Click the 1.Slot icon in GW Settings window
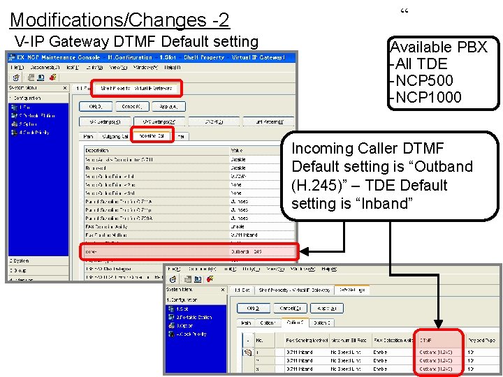Viewport: 503px width, 377px height. [x=171, y=309]
